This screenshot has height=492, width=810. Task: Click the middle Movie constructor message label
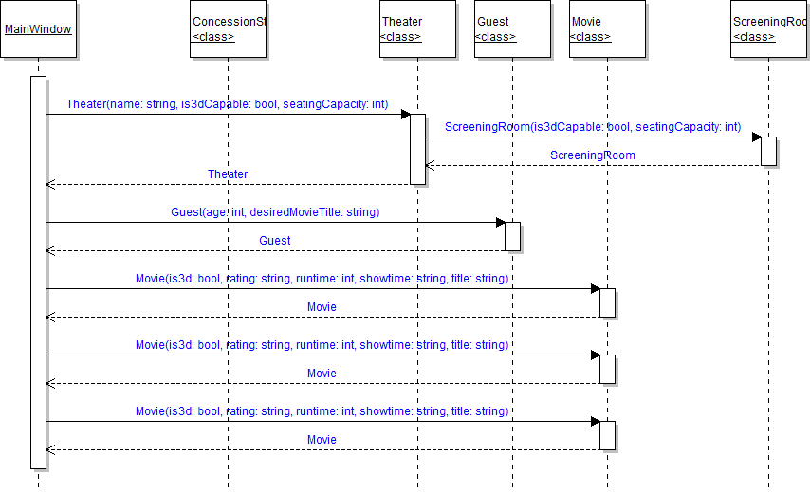coord(322,345)
